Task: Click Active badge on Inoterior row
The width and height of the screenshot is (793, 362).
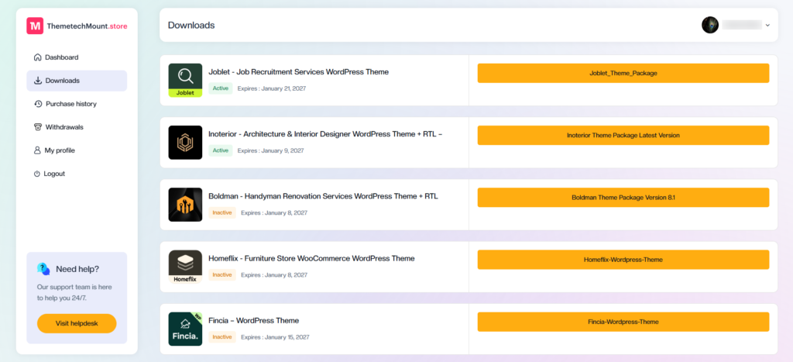Action: pos(221,150)
